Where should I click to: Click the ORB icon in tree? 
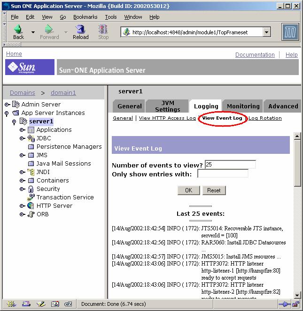tap(31, 214)
